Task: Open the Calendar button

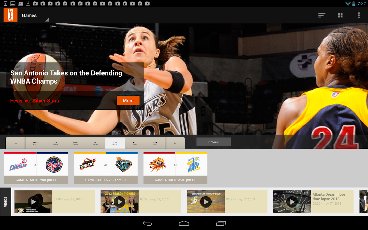Action: coord(213,142)
